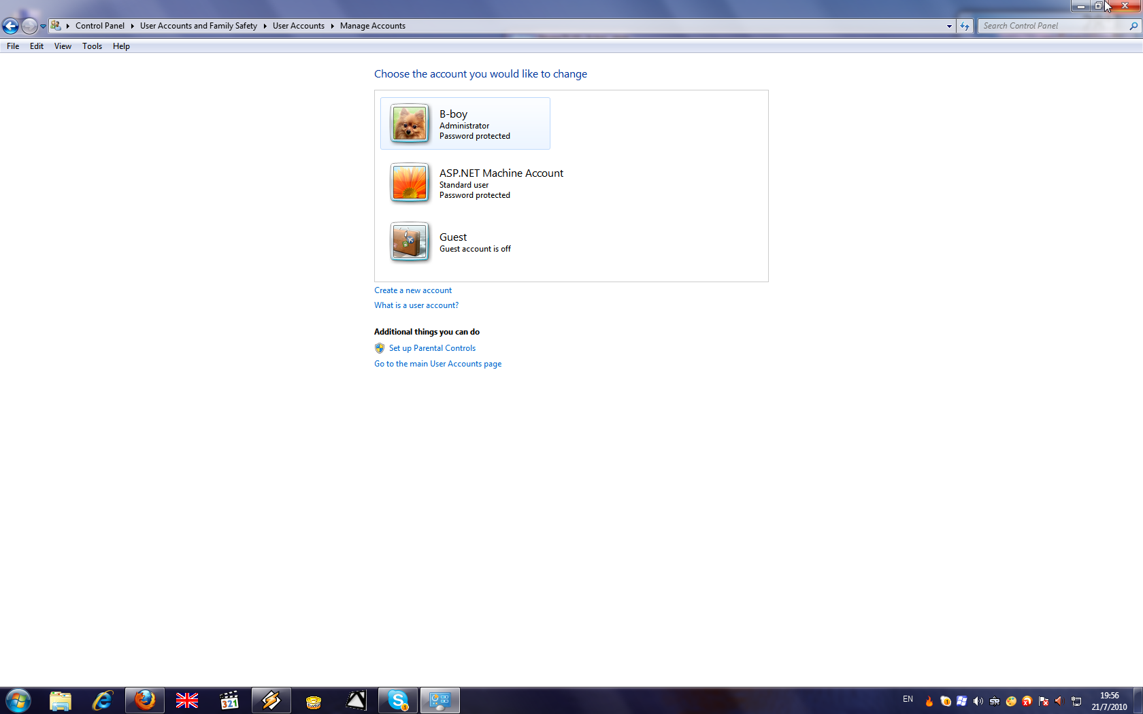Click the refresh icon beside address bar

point(965,26)
